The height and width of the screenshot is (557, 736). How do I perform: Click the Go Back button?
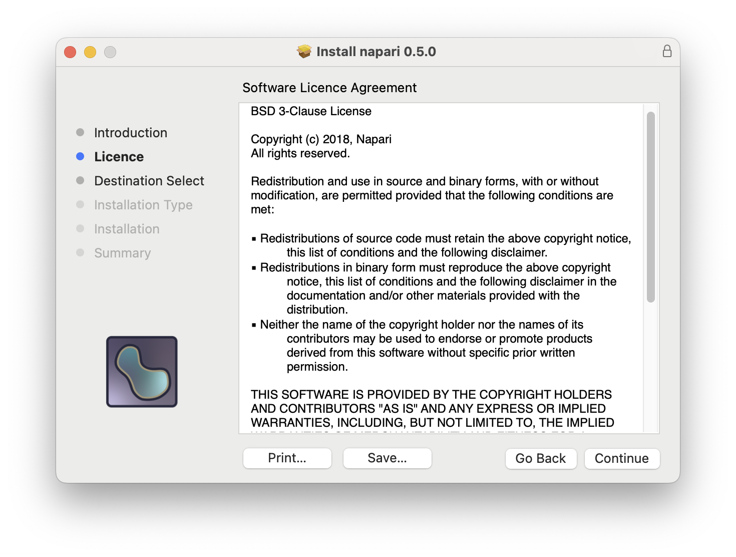coord(541,458)
